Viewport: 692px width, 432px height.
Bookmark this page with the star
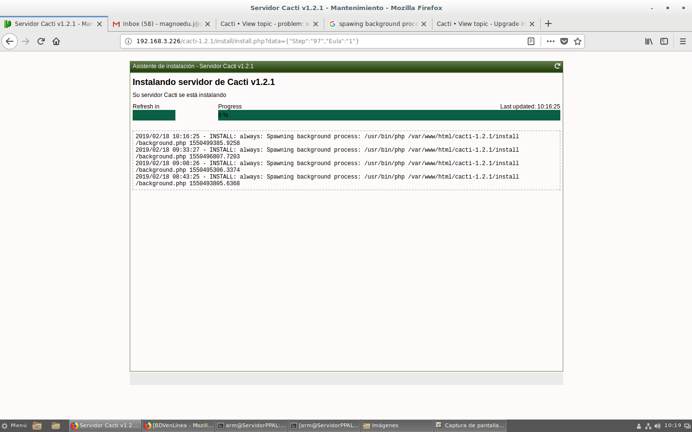point(578,41)
